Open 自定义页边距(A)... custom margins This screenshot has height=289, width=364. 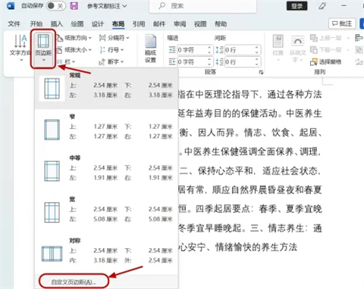coord(74,282)
